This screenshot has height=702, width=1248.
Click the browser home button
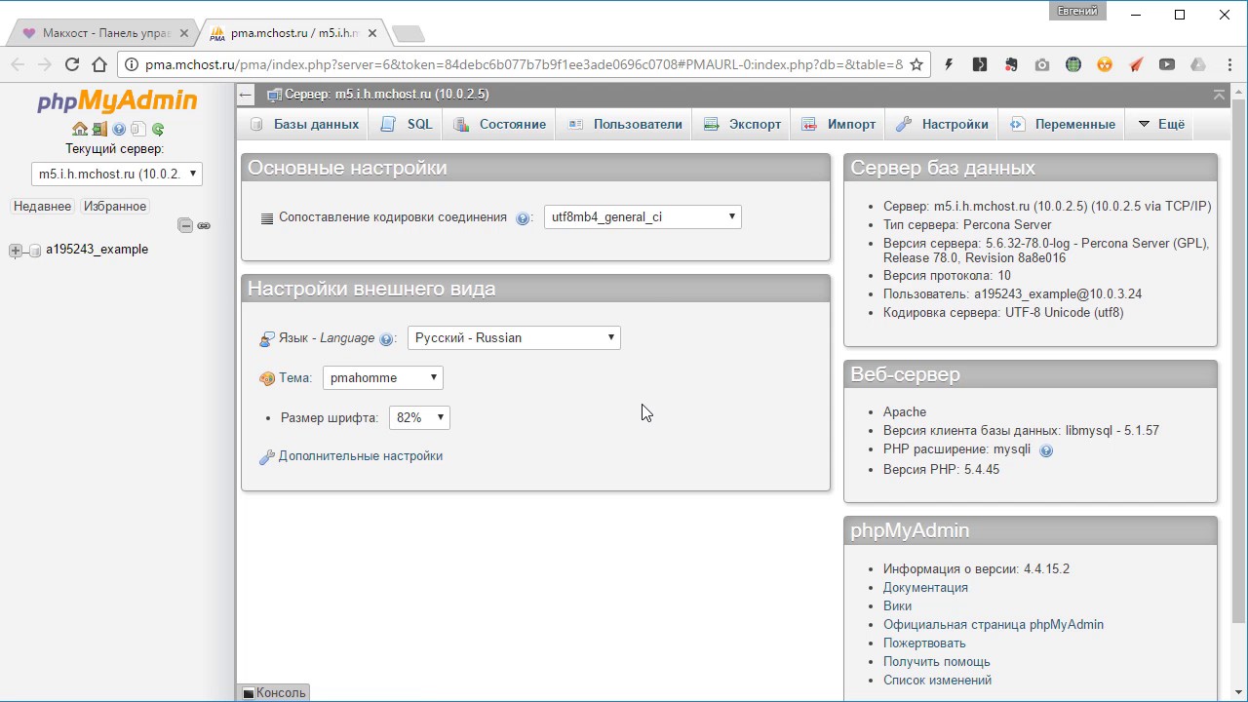[x=99, y=64]
